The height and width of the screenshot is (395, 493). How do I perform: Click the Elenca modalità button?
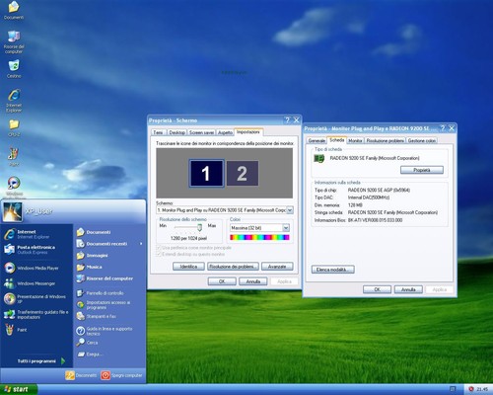pos(332,270)
